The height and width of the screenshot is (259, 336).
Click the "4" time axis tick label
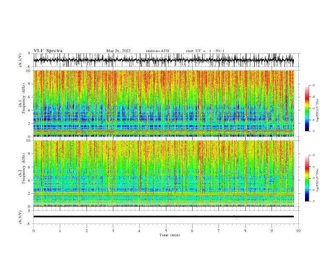pos(139,231)
